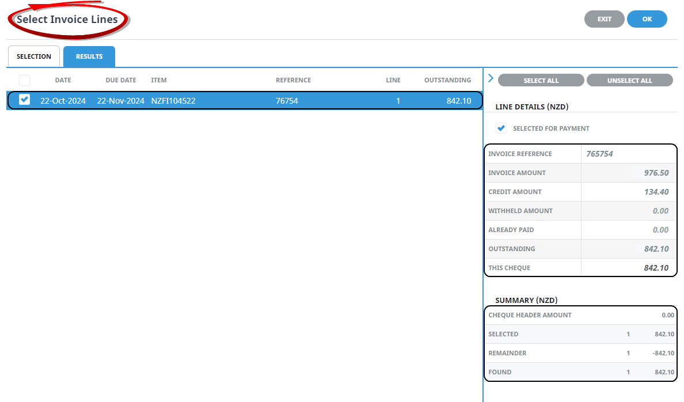Collapse the side panel using the chevron arrow
Screen dimensions: 684x402
491,78
